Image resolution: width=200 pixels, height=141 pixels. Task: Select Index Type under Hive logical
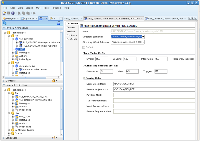click(25, 127)
